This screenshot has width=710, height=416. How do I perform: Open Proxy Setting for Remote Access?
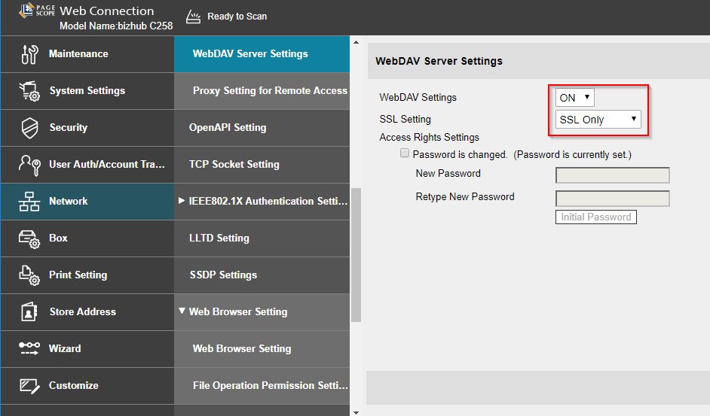[269, 90]
